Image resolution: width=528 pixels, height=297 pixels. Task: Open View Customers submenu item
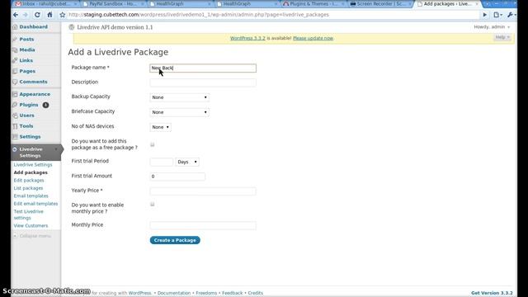tap(31, 225)
